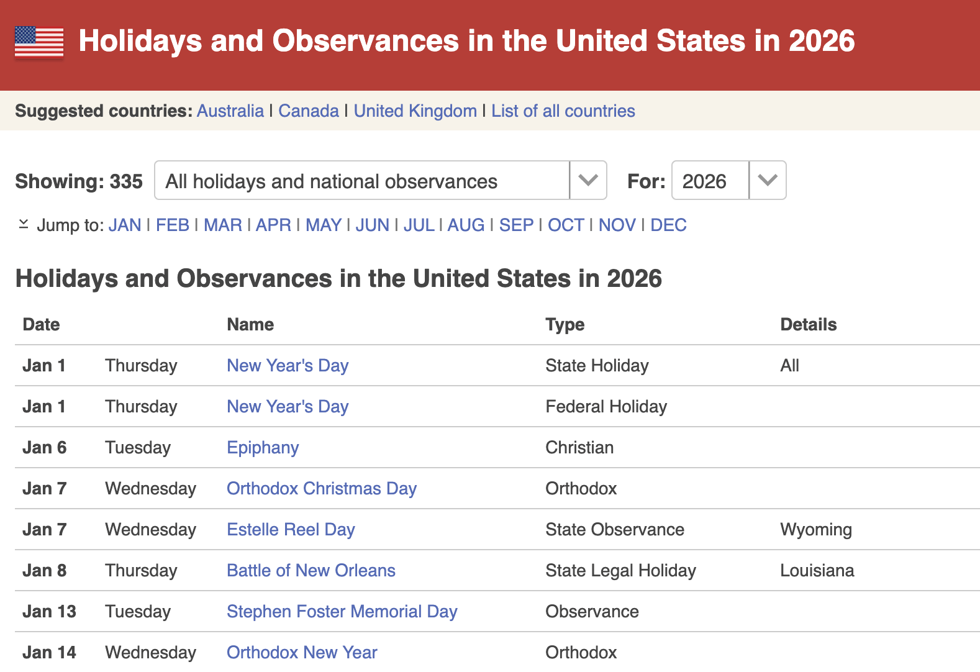This screenshot has width=980, height=672.
Task: Open the Epiphany holiday link
Action: [263, 448]
